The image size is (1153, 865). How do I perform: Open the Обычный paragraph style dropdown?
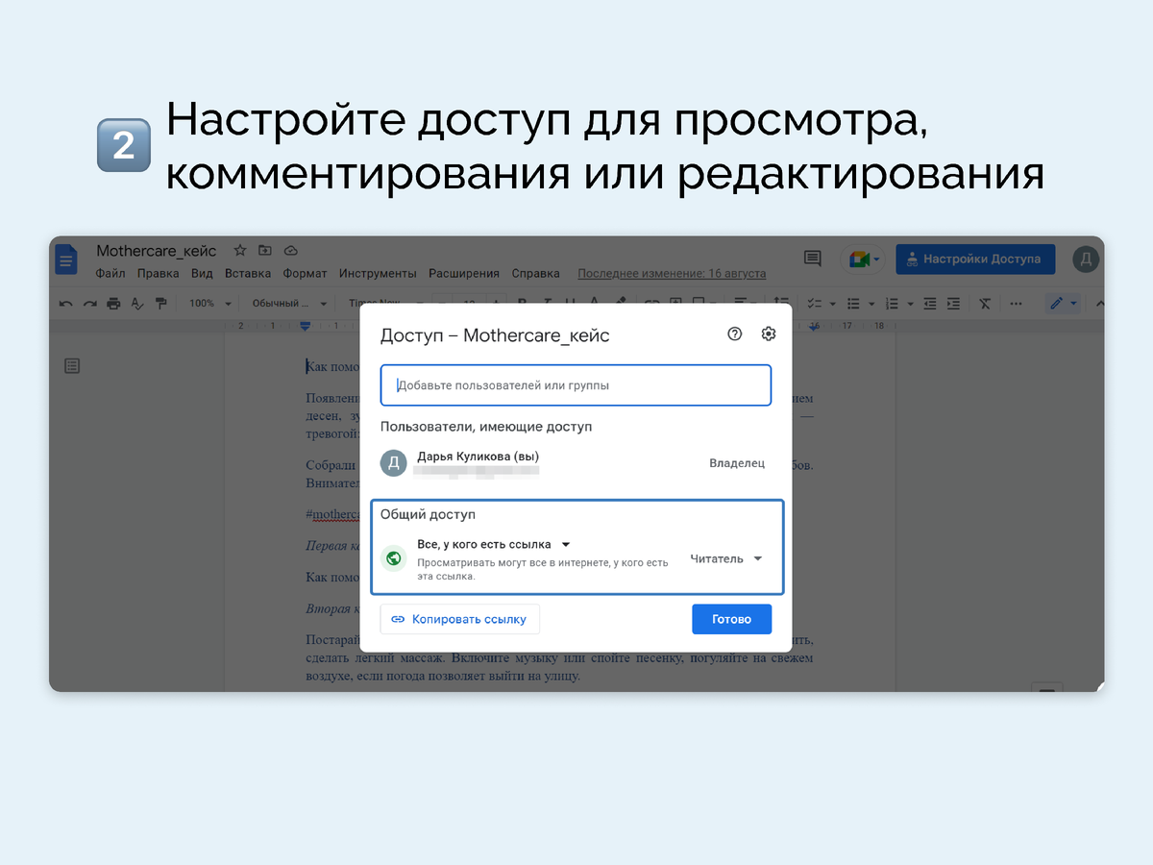click(x=288, y=304)
